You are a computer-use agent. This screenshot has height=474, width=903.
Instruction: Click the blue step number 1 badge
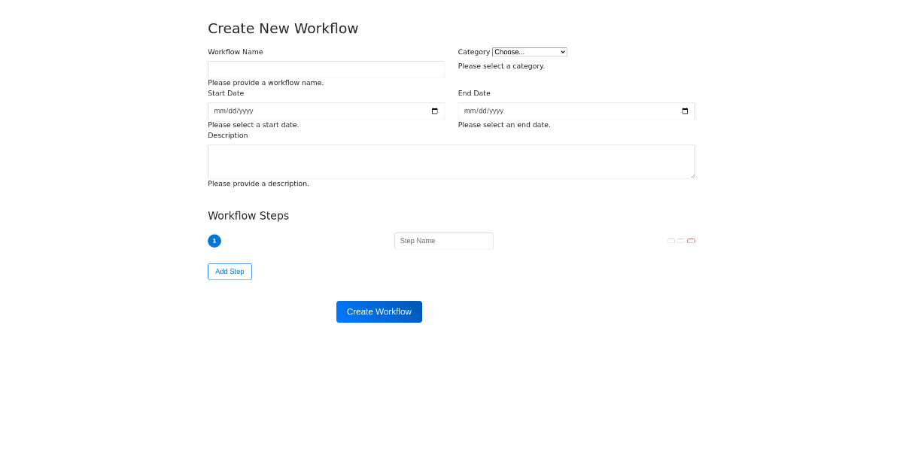coord(214,241)
